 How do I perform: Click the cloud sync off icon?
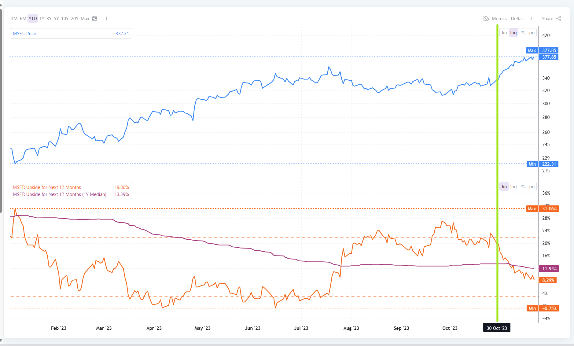click(x=486, y=19)
